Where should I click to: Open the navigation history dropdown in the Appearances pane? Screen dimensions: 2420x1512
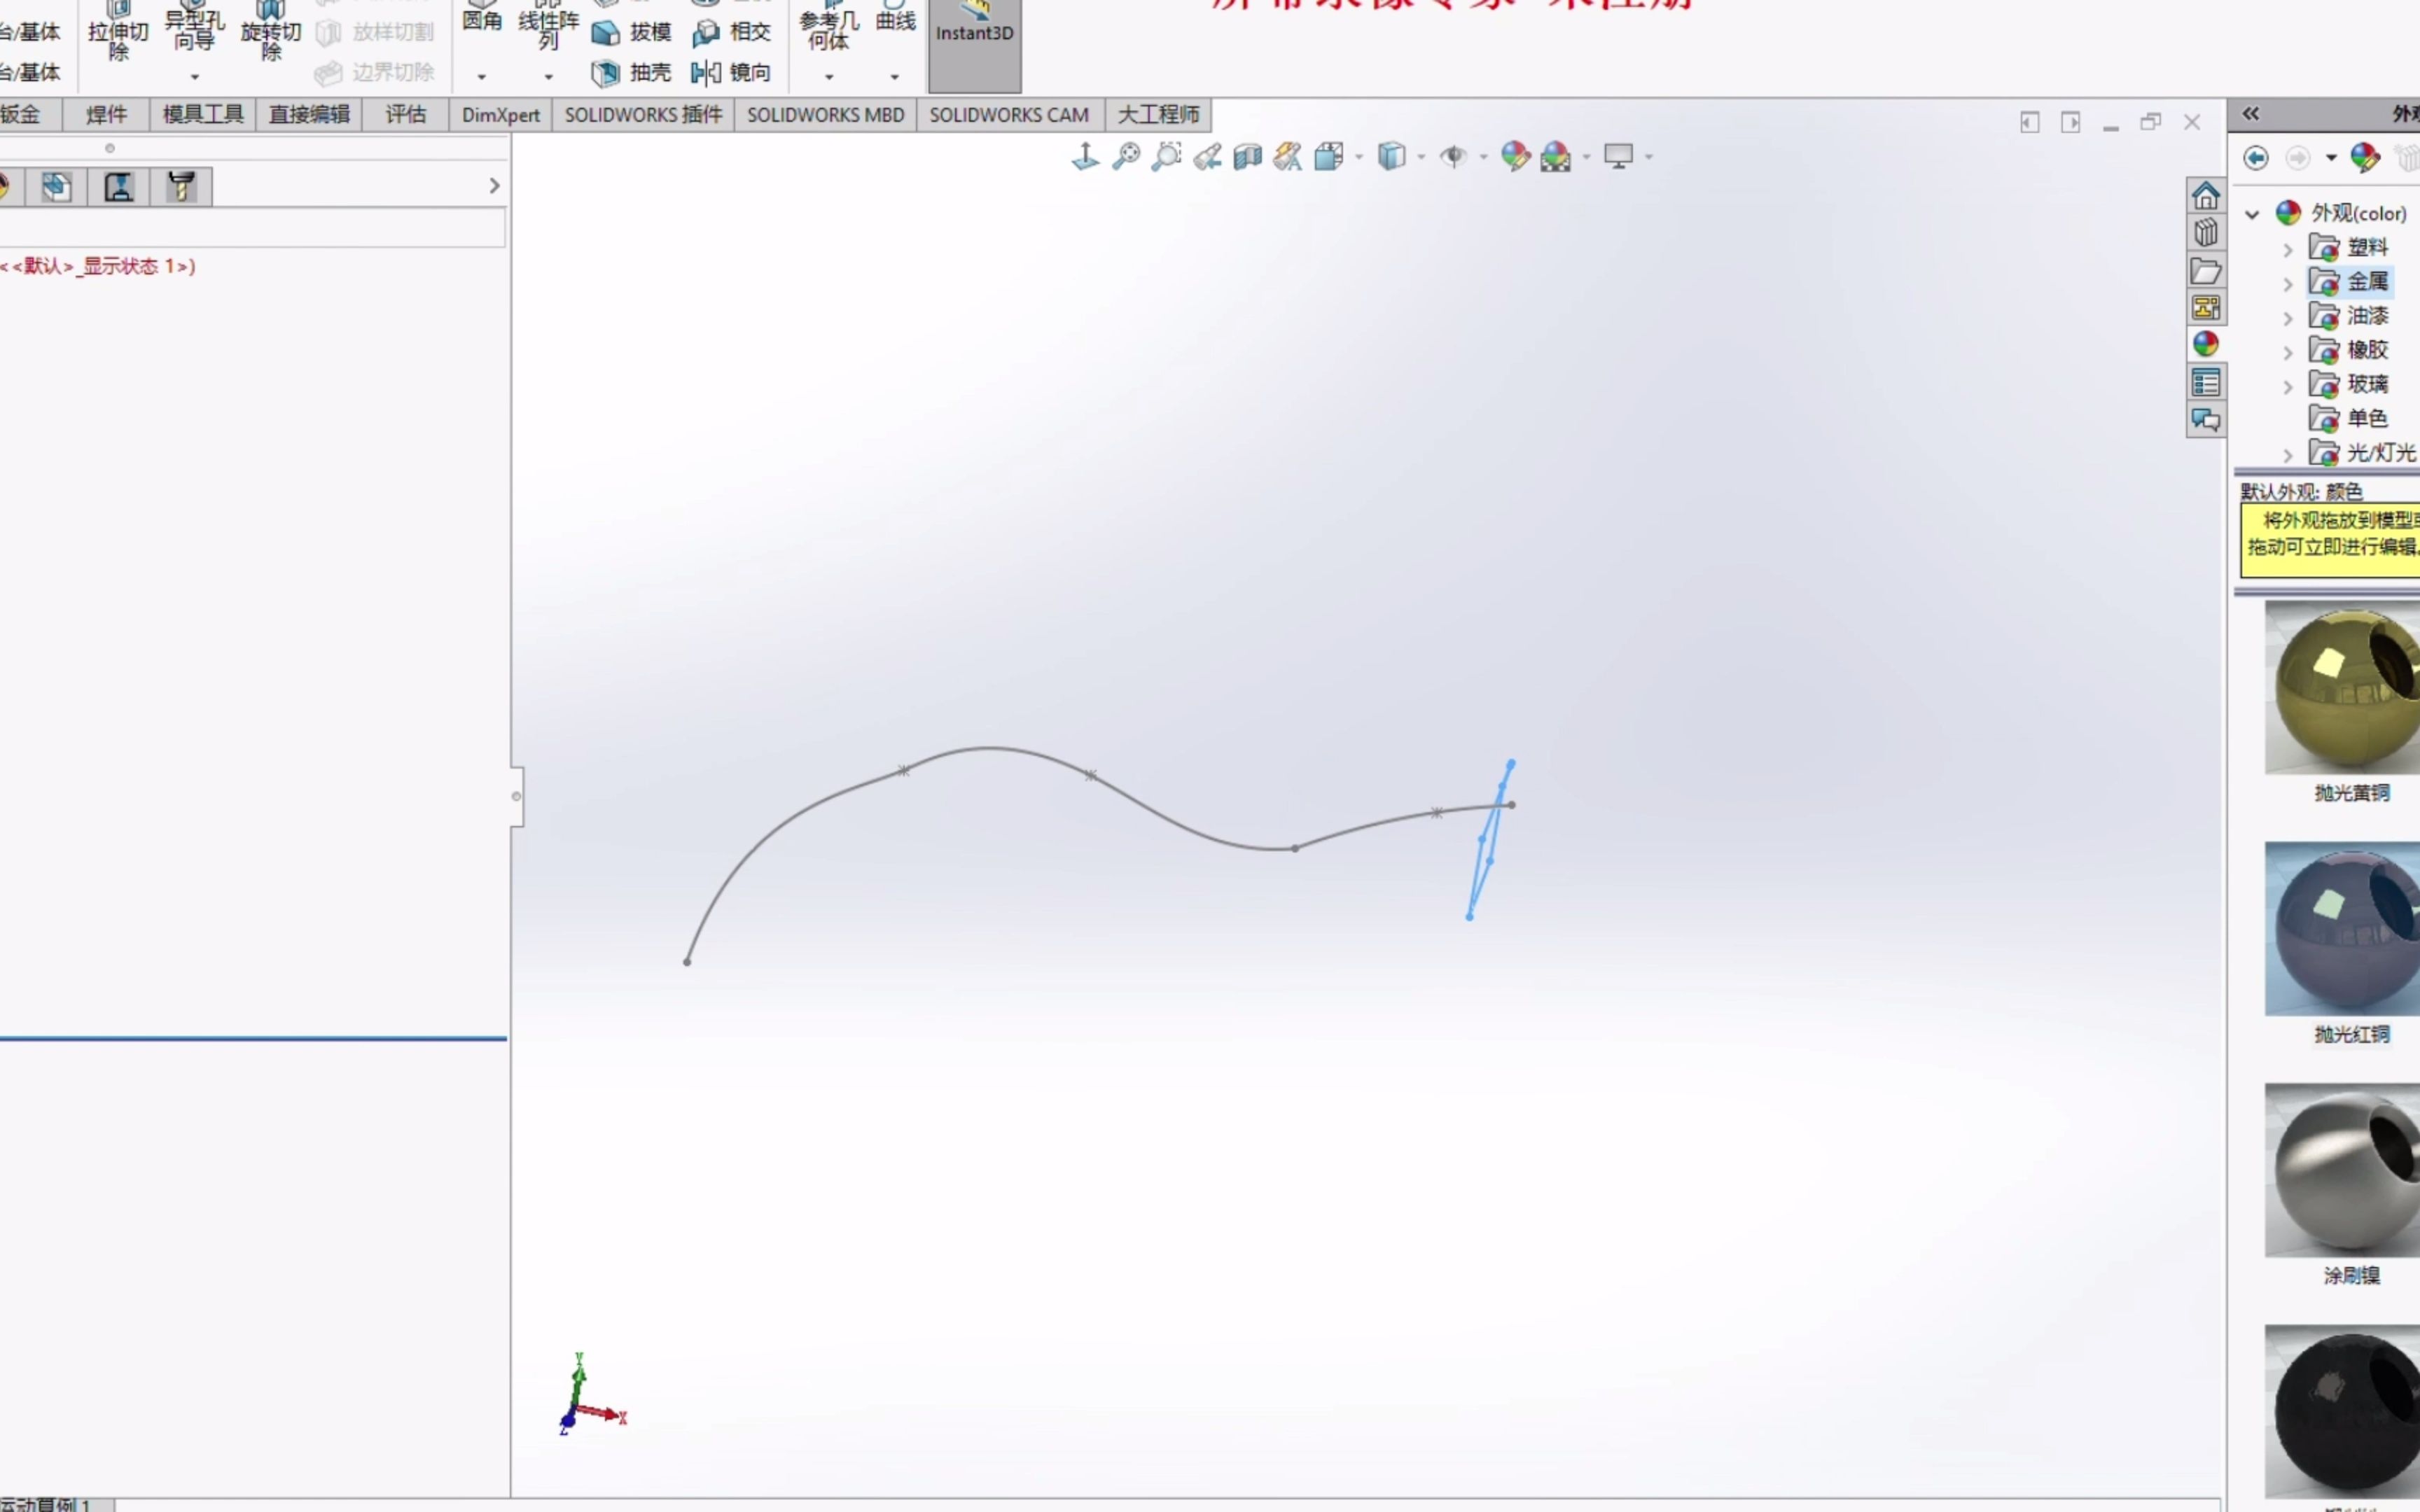(x=2331, y=158)
